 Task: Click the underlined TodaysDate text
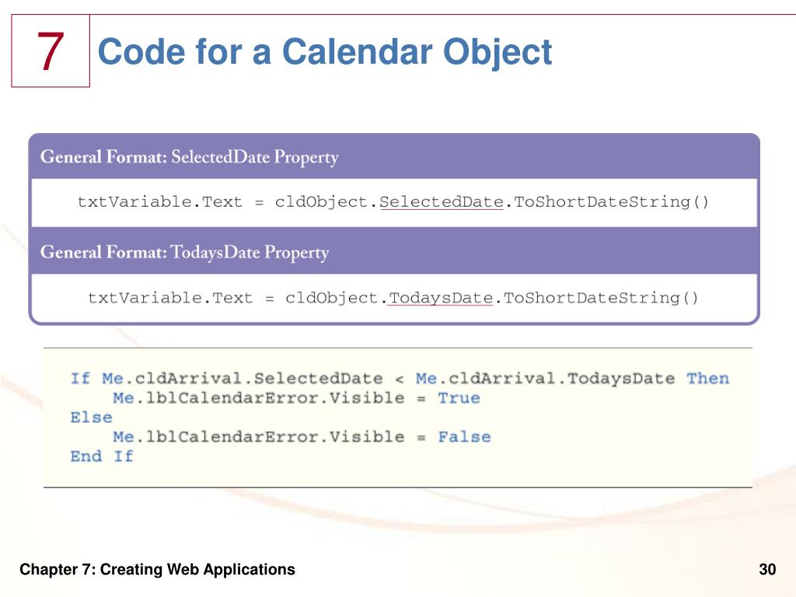[x=440, y=298]
